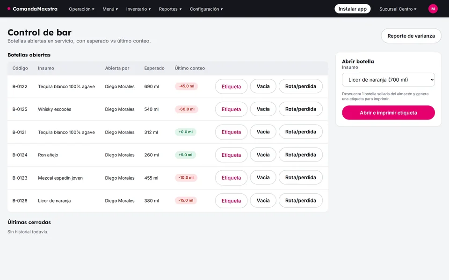Click the ComandaMaestra logo
The image size is (449, 280).
pyautogui.click(x=32, y=9)
